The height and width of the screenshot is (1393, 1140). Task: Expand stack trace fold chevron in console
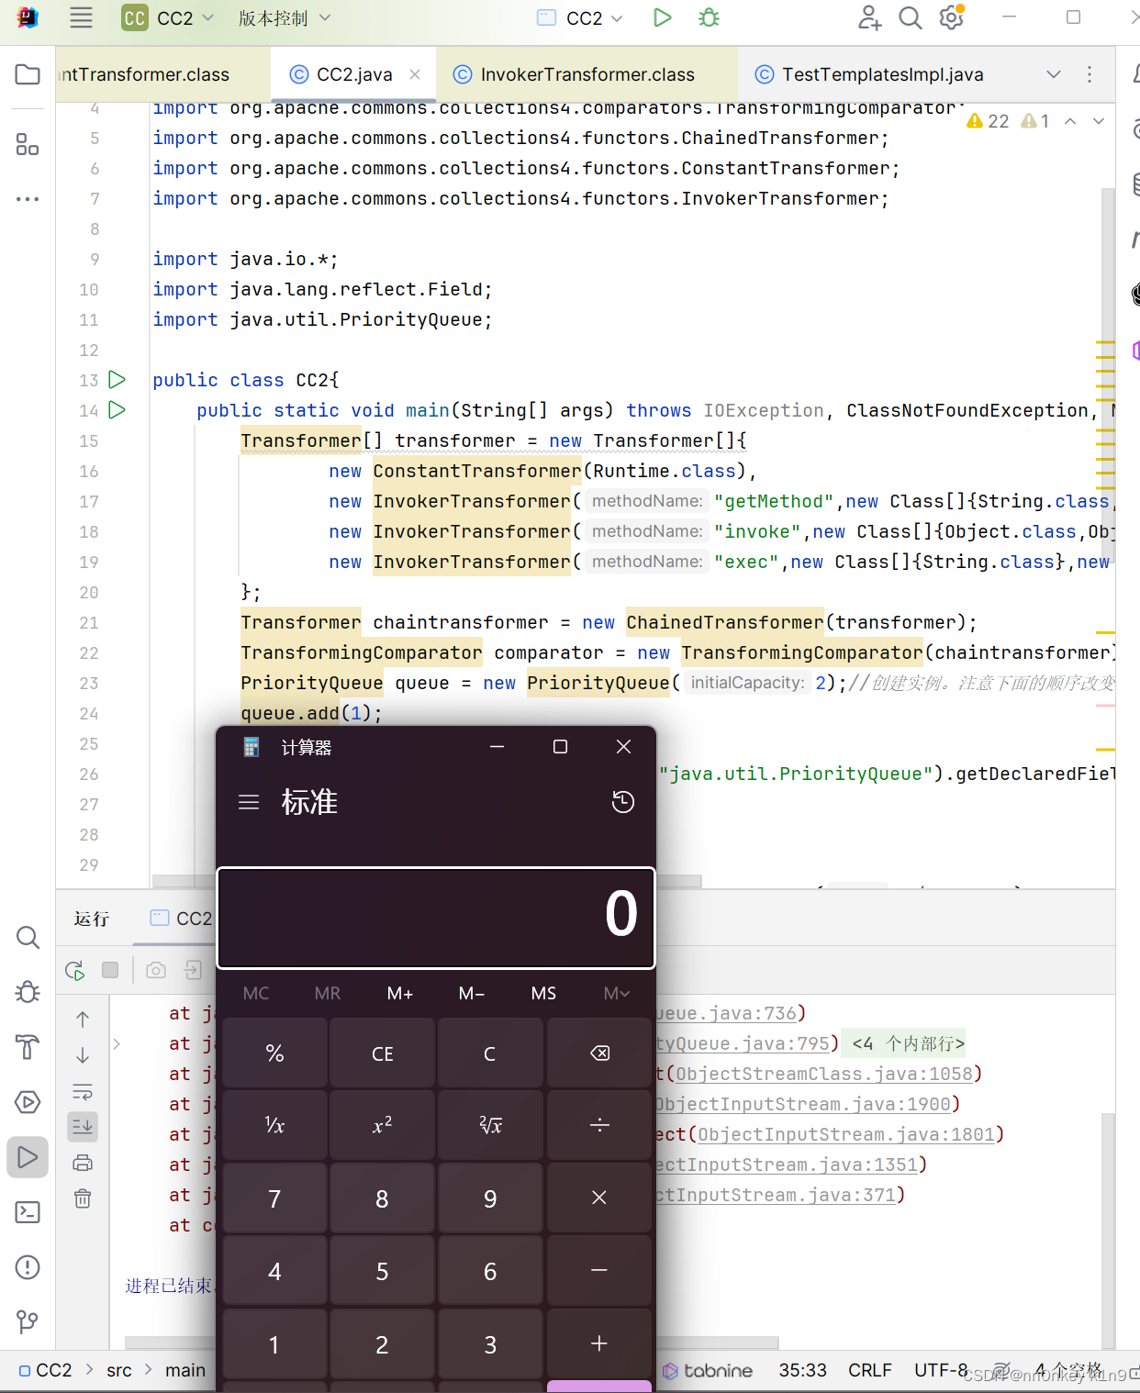(117, 1043)
